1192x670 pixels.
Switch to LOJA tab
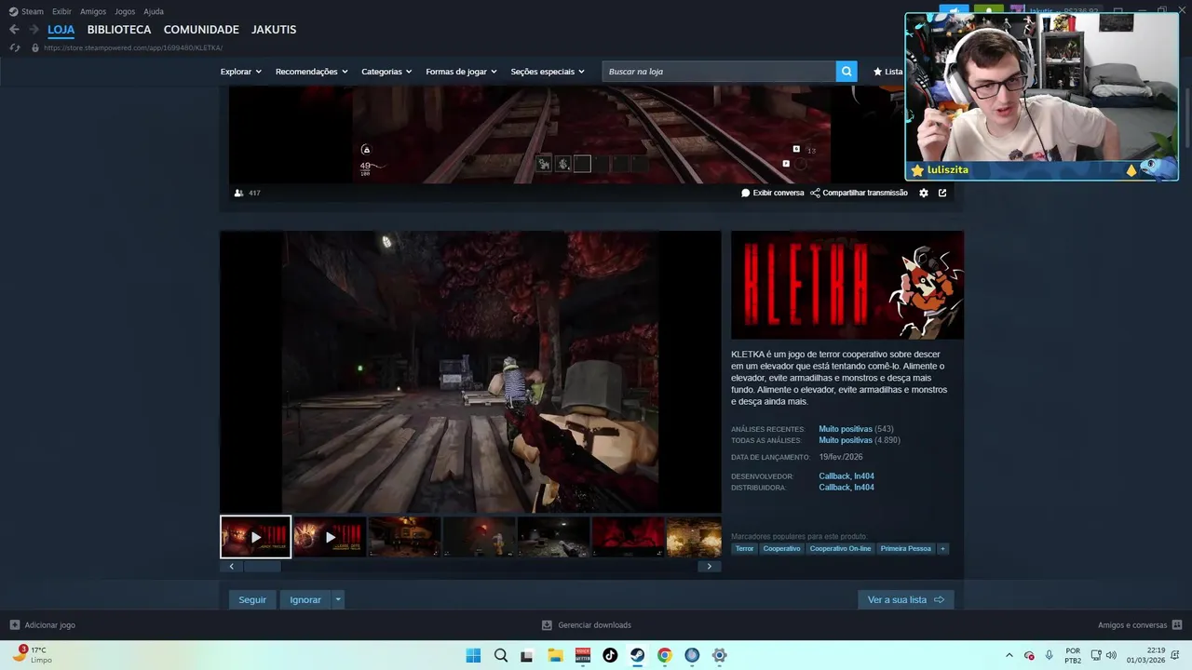coord(61,30)
